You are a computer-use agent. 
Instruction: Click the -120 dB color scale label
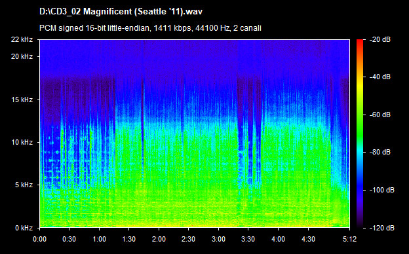point(382,228)
